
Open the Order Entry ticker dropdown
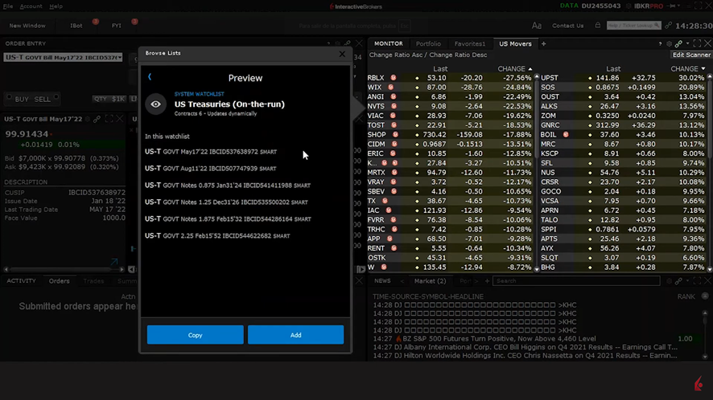119,58
